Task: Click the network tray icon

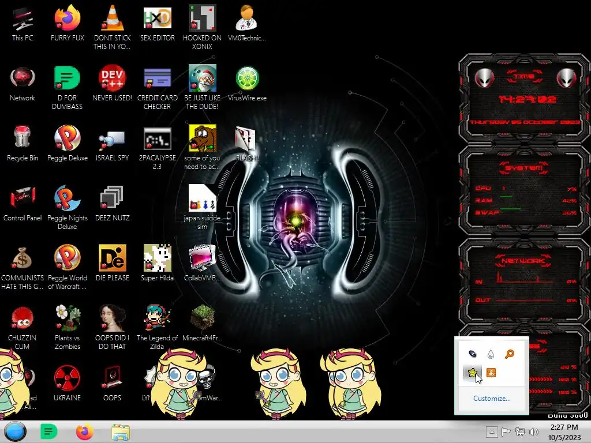Action: (520, 431)
